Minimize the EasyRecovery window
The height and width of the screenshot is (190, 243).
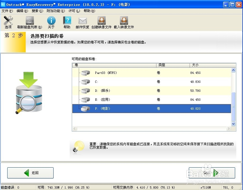[x=226, y=5]
